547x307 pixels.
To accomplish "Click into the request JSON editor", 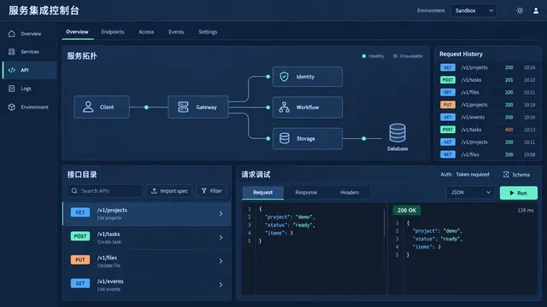I will click(314, 249).
